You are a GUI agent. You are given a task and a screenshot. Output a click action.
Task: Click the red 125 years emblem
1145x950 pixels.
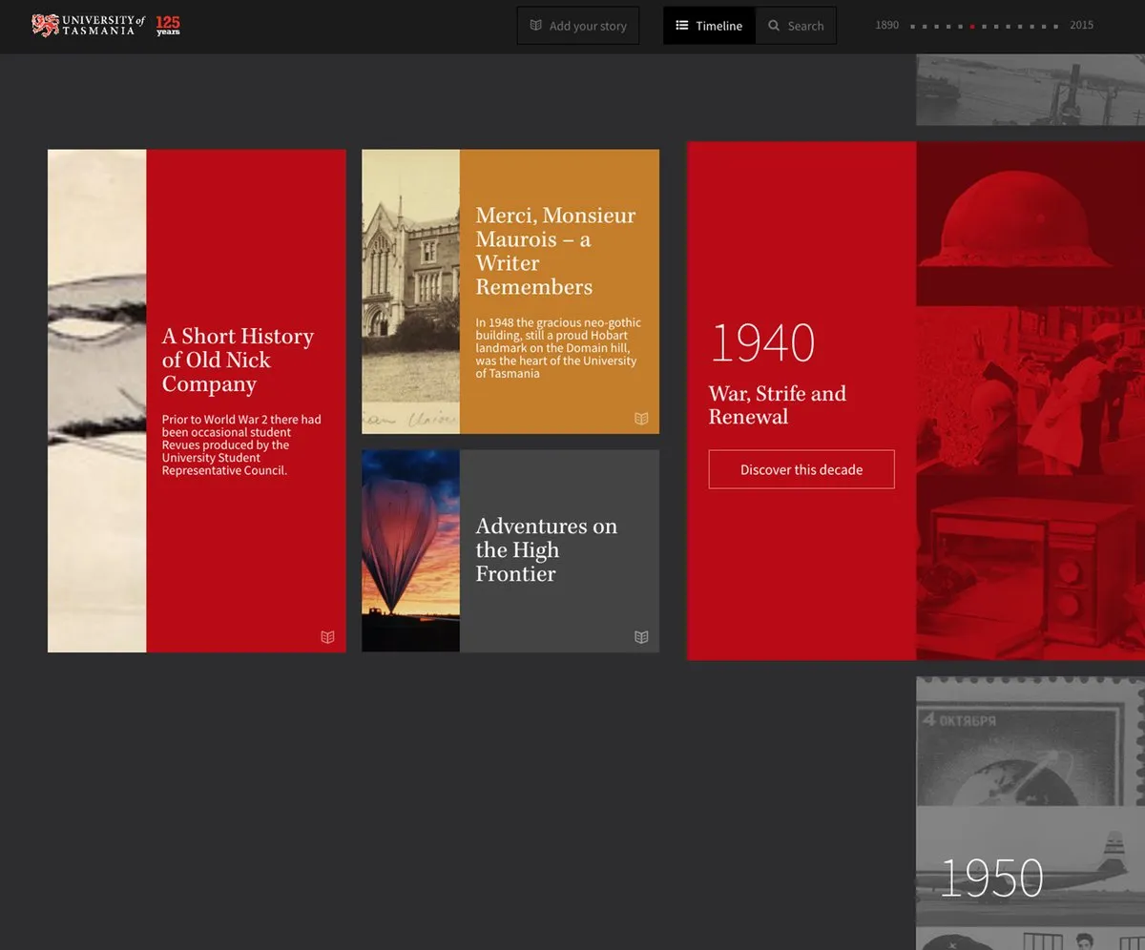[168, 25]
